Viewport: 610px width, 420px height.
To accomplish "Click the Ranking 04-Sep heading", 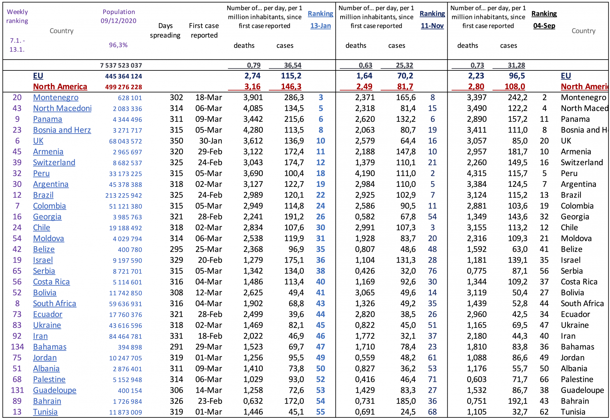I will [544, 20].
